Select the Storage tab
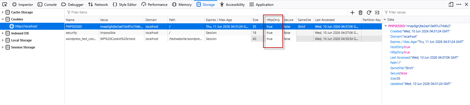The height and width of the screenshot is (105, 470). click(205, 4)
